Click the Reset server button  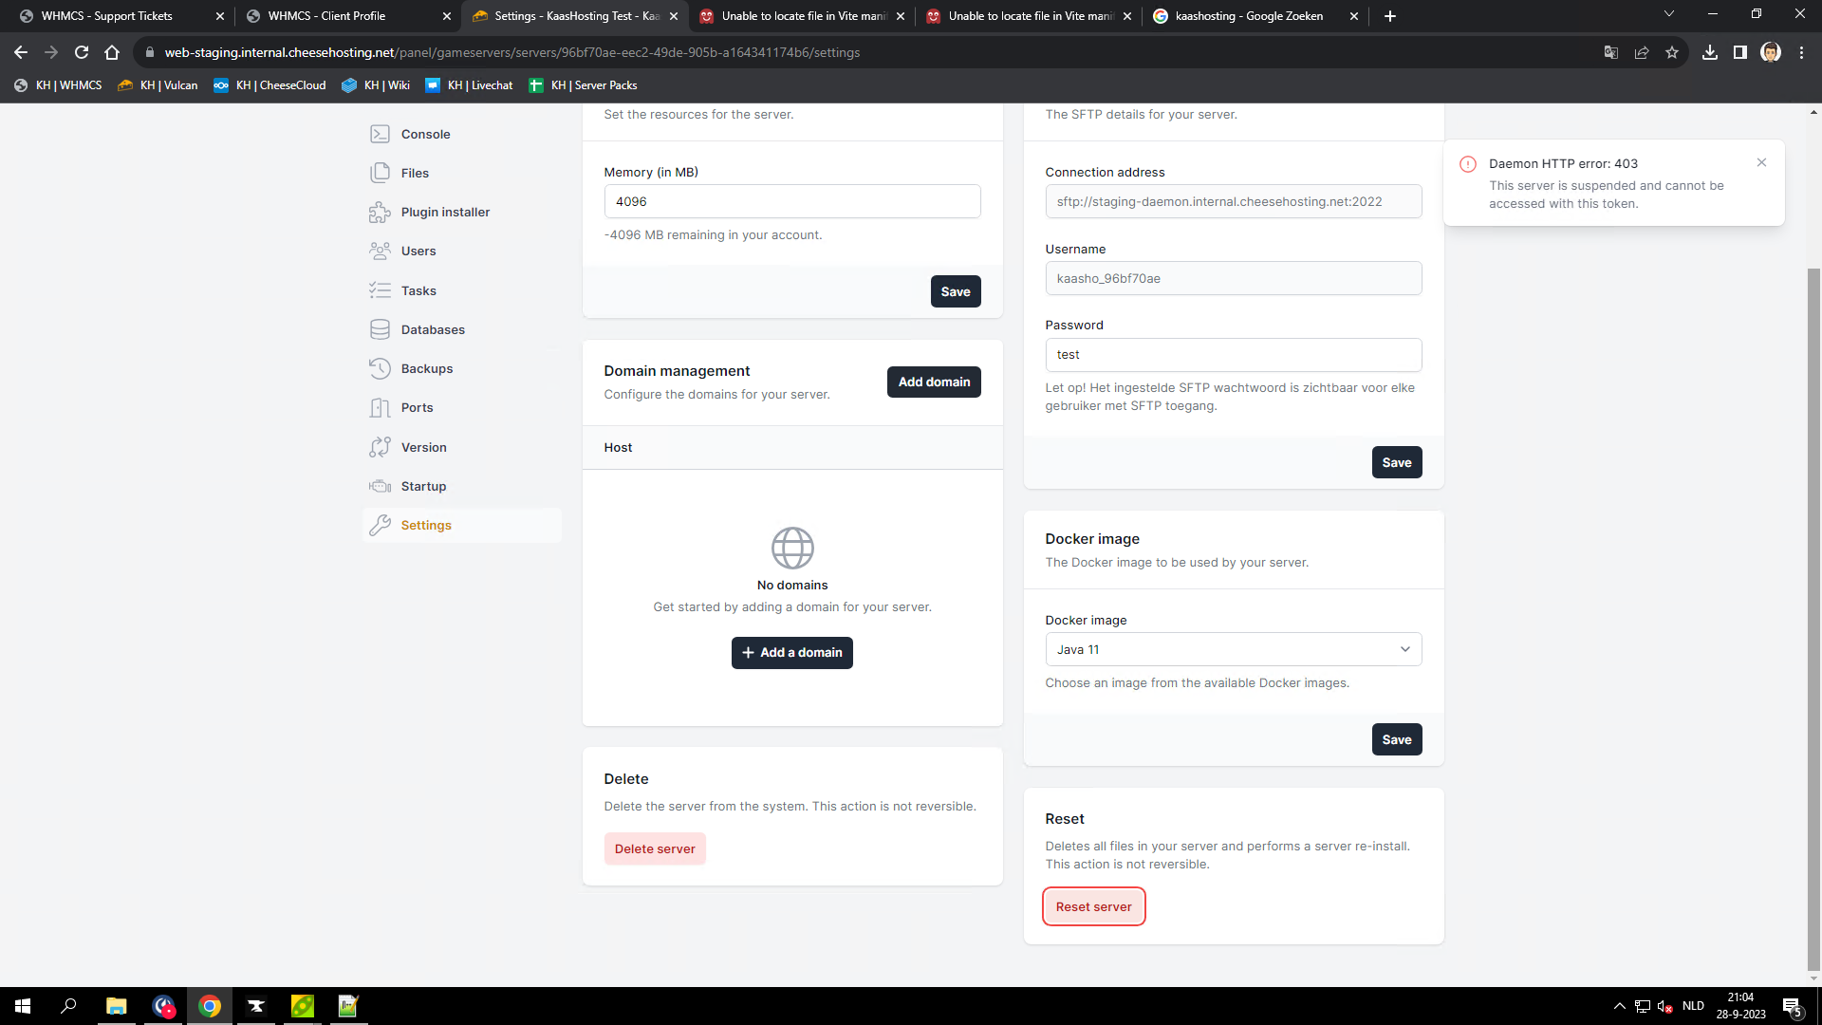(x=1093, y=906)
